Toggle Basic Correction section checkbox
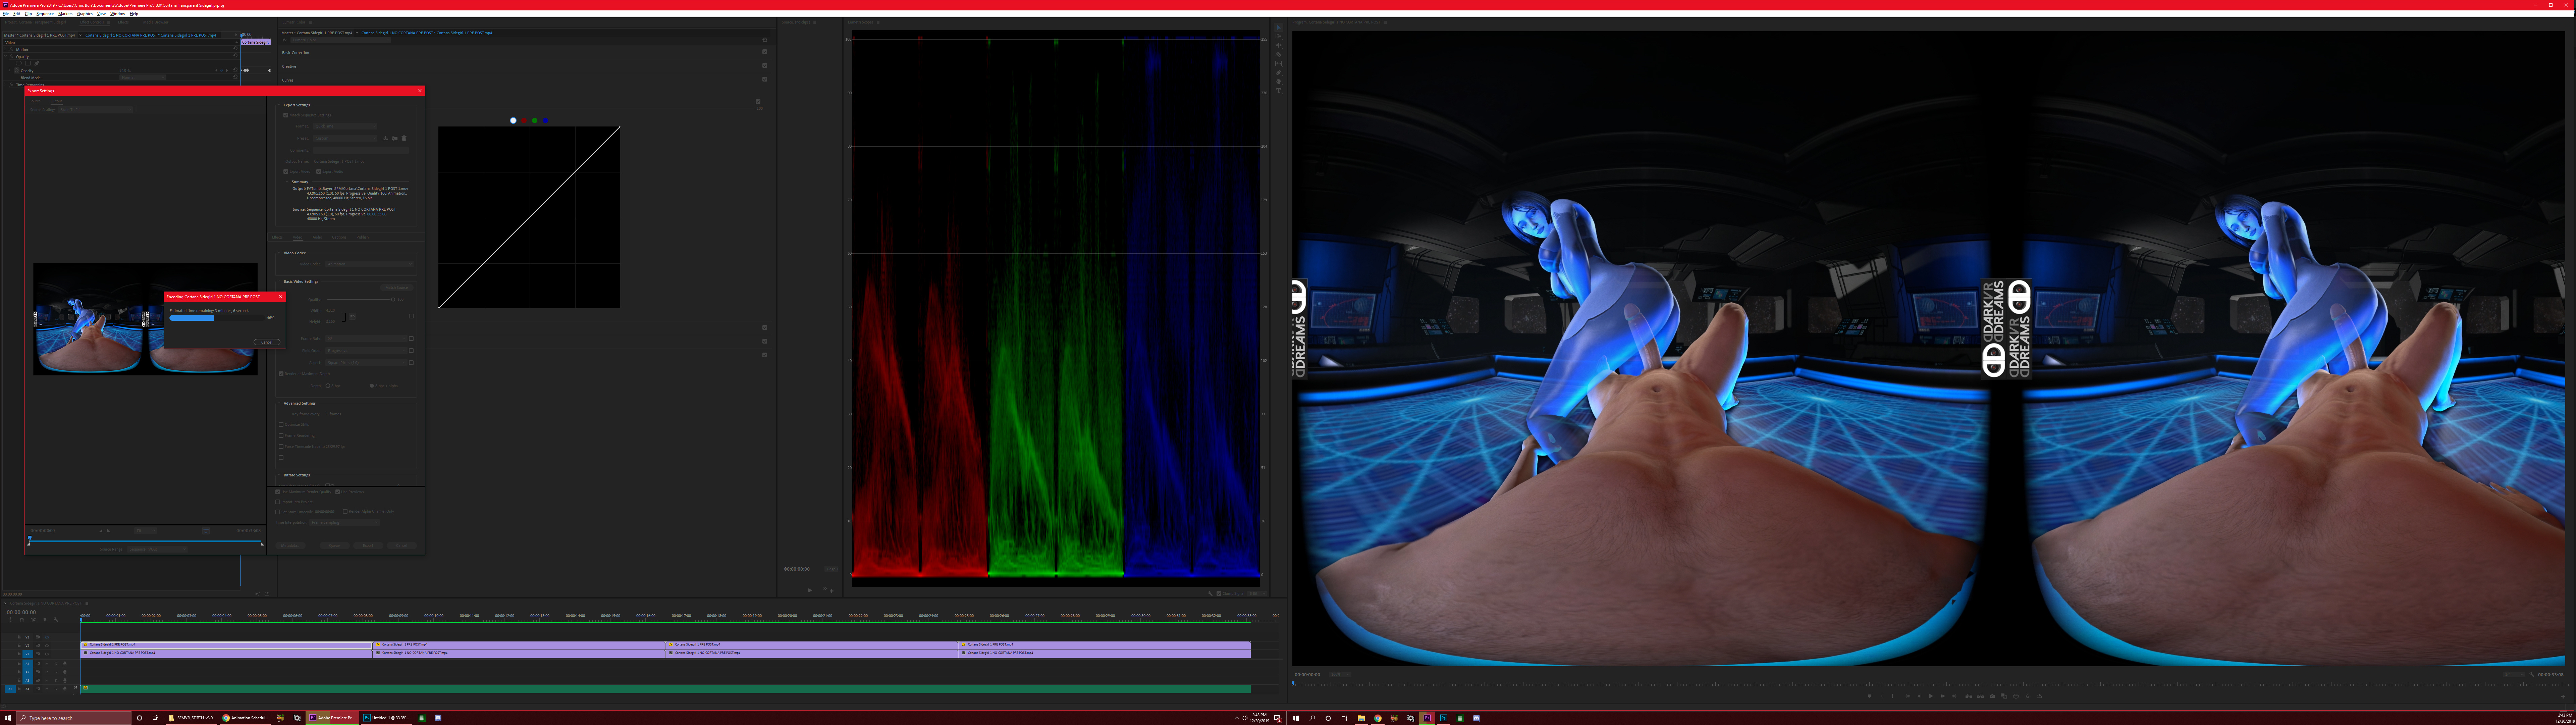This screenshot has width=2576, height=725. 765,52
